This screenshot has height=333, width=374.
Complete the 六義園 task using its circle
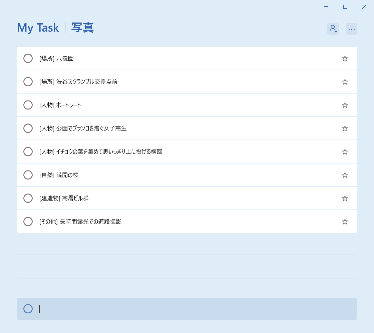28,59
